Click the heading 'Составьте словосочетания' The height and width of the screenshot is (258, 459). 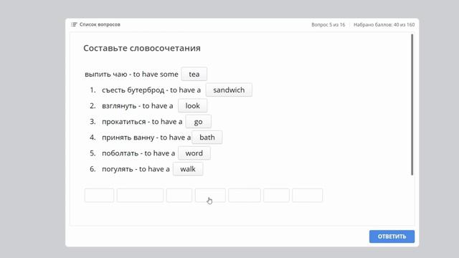[142, 48]
